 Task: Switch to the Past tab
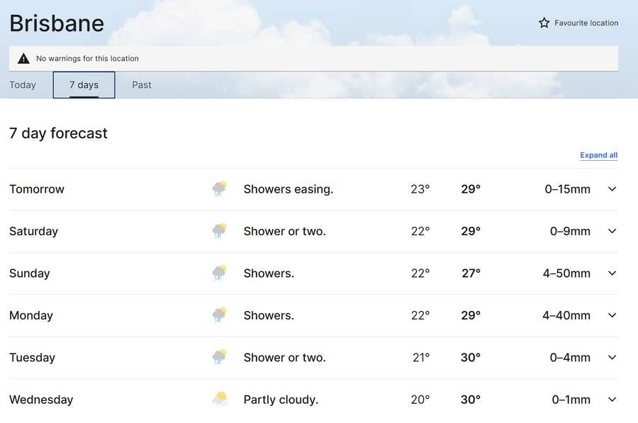coord(141,84)
